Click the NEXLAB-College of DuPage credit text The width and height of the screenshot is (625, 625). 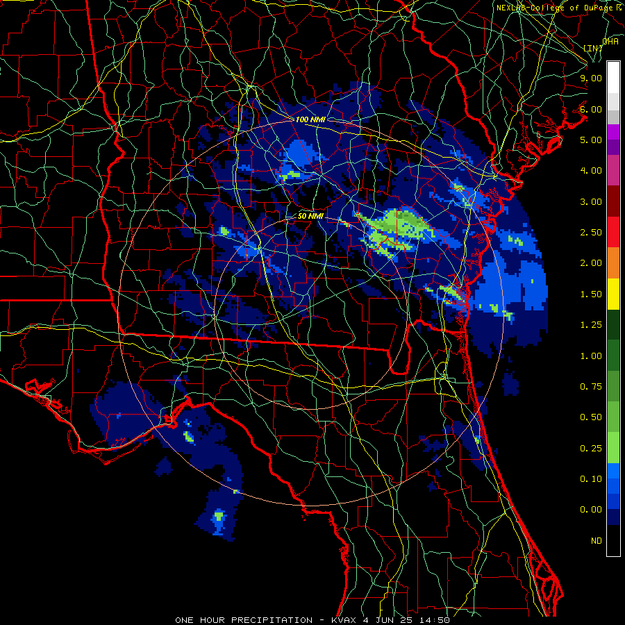point(560,8)
